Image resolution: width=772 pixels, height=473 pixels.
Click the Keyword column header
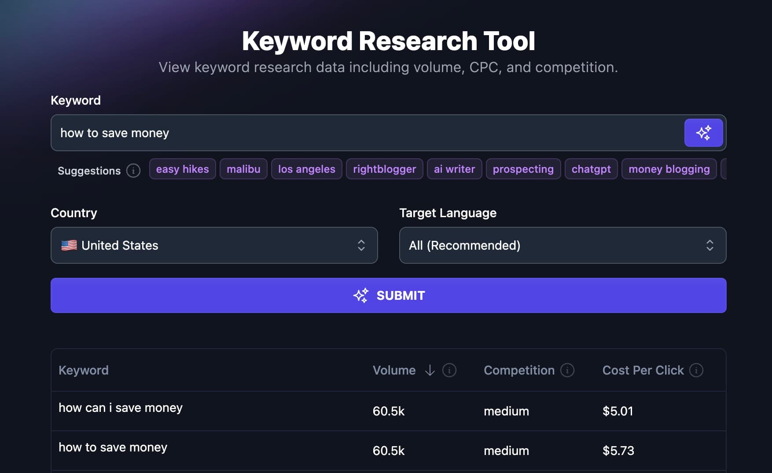pyautogui.click(x=83, y=370)
